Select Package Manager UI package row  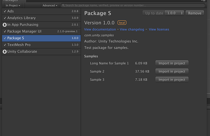pyautogui.click(x=41, y=31)
